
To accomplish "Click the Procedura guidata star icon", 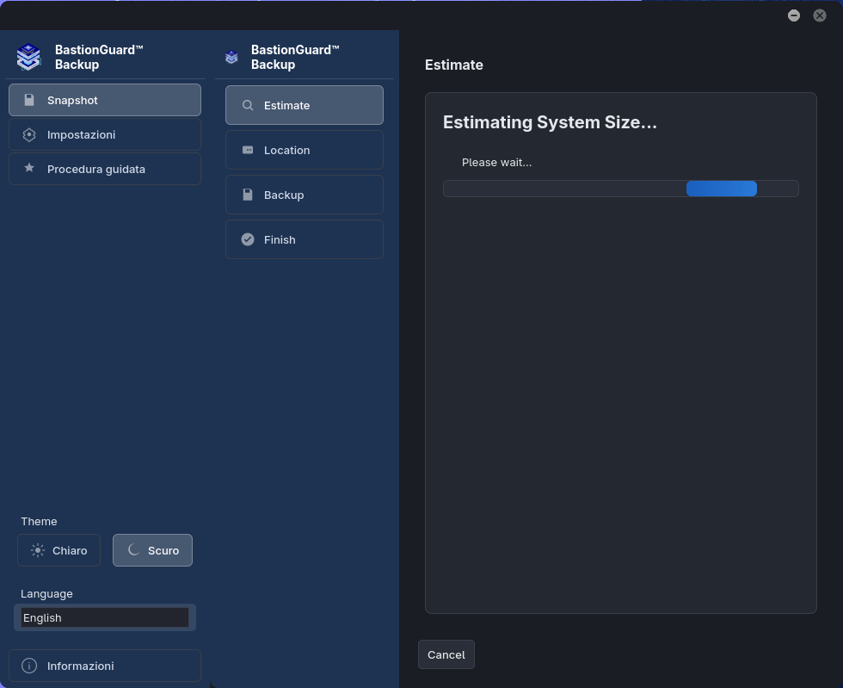I will (29, 169).
